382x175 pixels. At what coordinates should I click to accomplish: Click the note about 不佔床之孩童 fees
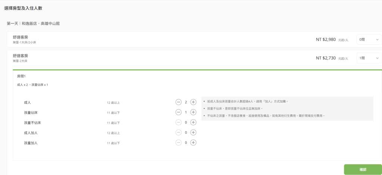click(x=266, y=116)
